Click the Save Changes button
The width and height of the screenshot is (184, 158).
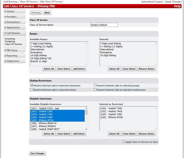(x=37, y=153)
